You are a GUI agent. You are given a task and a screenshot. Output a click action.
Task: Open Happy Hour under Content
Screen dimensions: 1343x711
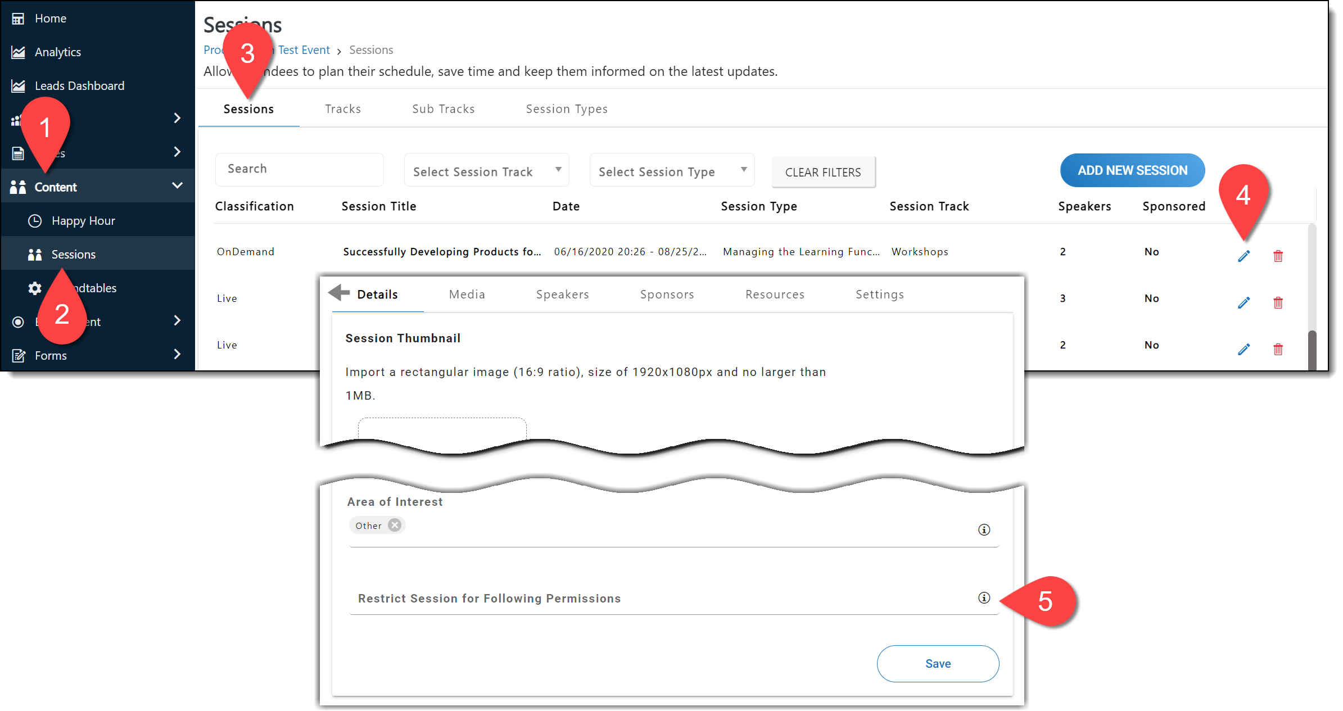tap(83, 220)
